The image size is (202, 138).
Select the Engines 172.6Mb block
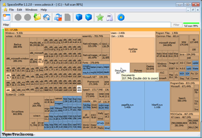click(x=90, y=95)
